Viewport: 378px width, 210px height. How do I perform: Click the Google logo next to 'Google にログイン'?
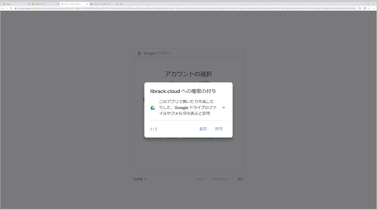pyautogui.click(x=139, y=53)
